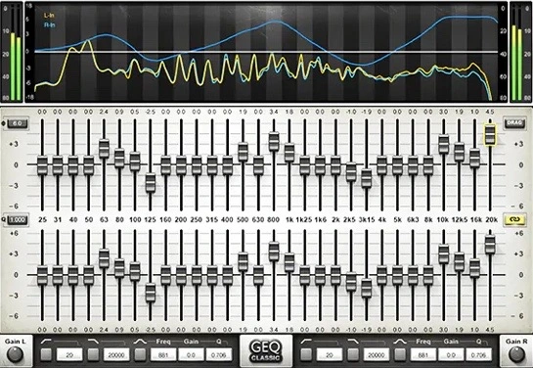533x368 pixels.
Task: Click the Gain L knob
Action: pyautogui.click(x=15, y=355)
